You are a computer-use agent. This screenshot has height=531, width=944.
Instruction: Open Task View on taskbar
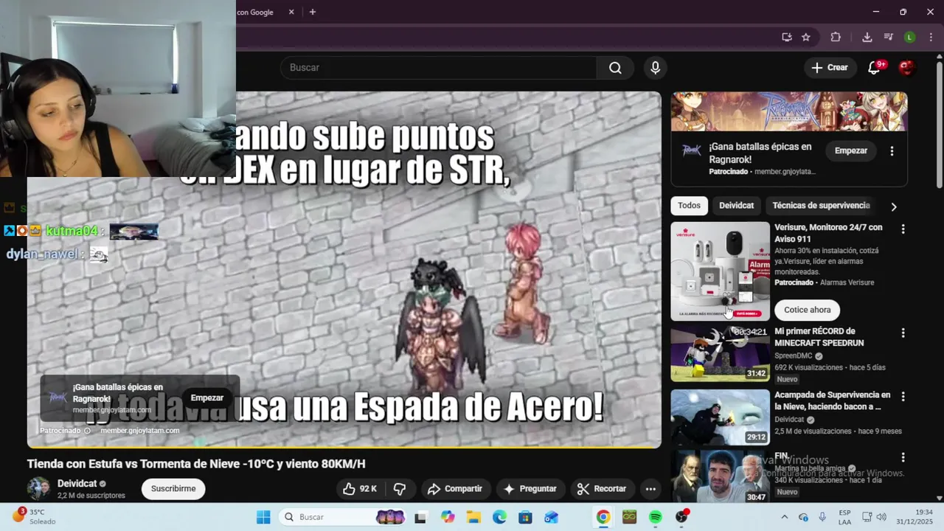click(420, 517)
